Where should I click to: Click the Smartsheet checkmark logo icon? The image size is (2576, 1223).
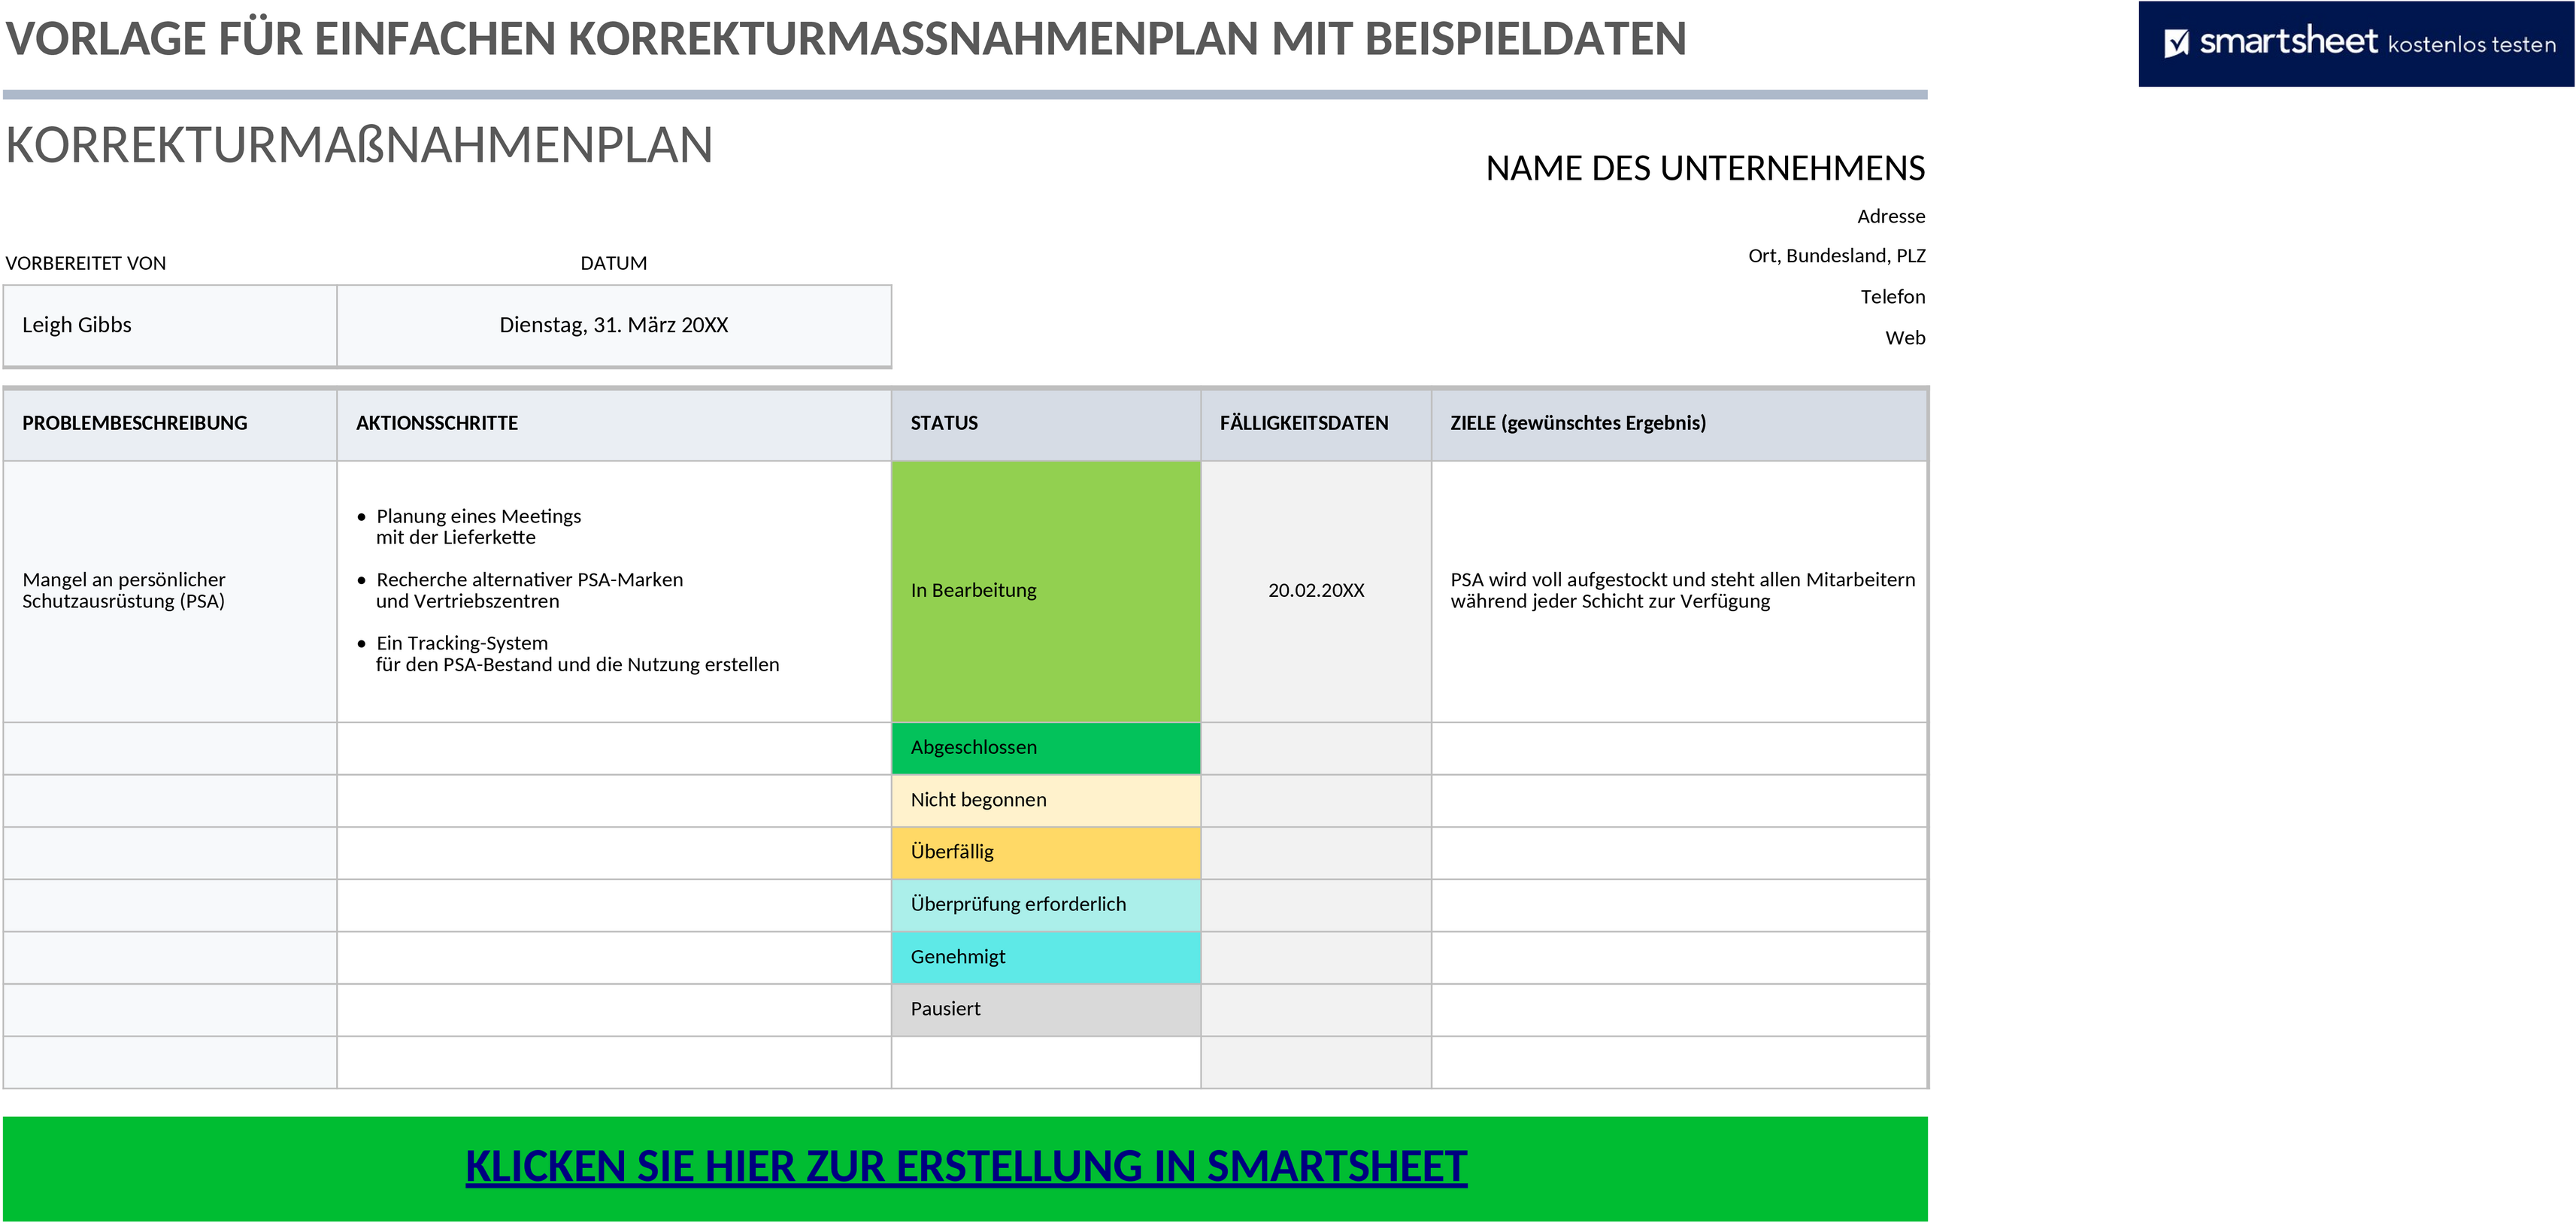point(2177,43)
